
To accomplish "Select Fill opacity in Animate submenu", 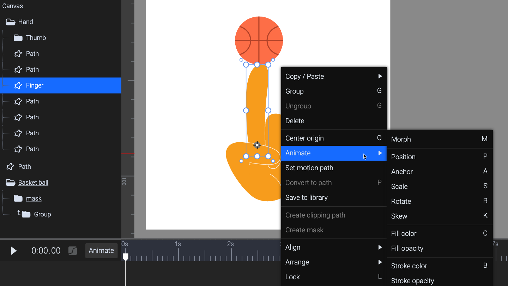I will point(440,248).
